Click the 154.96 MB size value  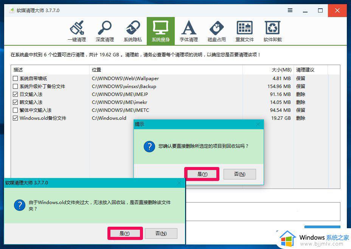coord(279,87)
